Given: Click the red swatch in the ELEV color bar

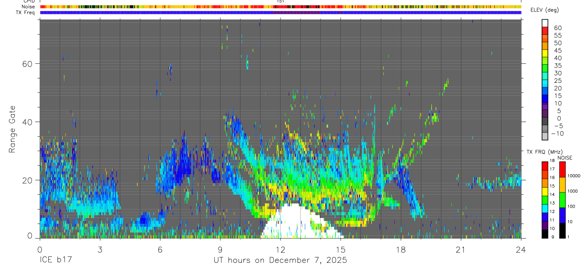Looking at the screenshot, I should point(545,30).
